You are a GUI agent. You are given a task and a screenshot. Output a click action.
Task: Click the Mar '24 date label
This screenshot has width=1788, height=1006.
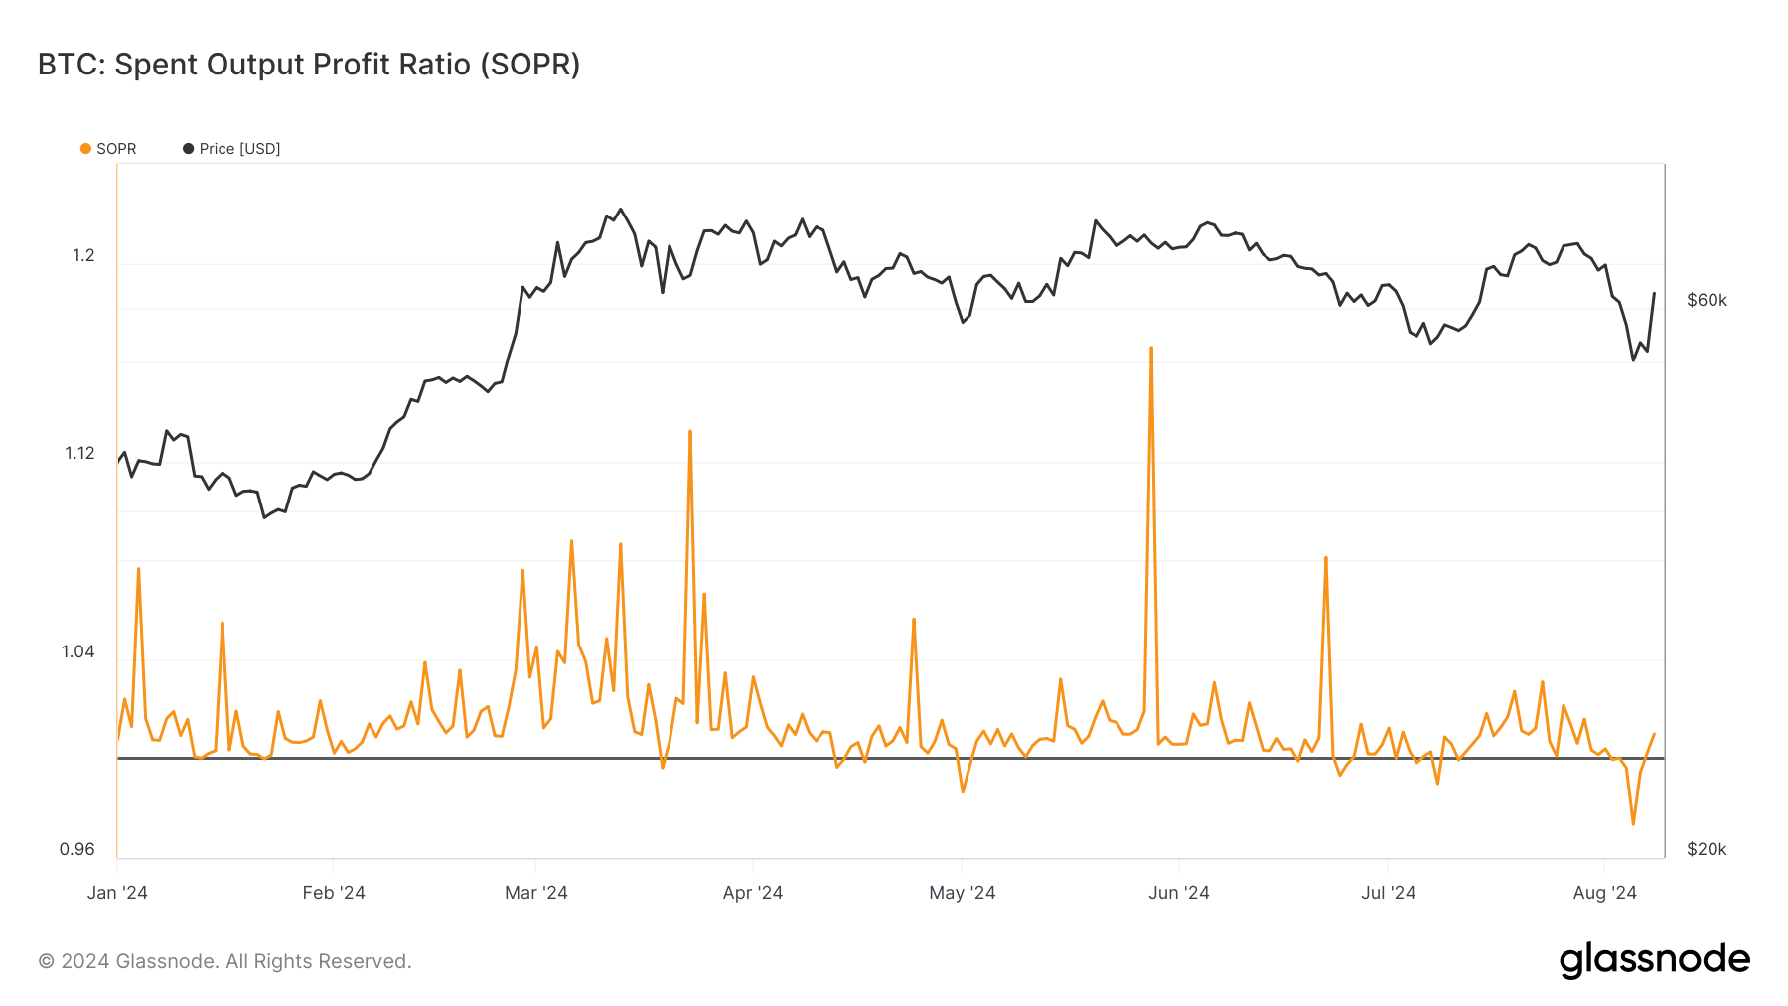(x=536, y=892)
